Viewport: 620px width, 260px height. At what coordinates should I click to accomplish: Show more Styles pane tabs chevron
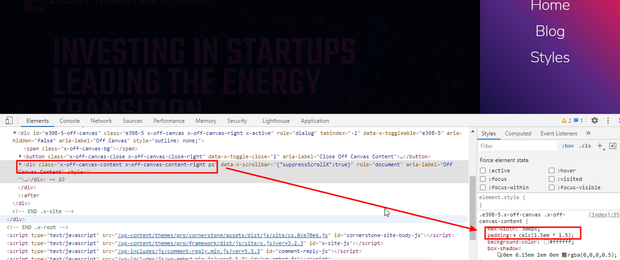(x=588, y=134)
